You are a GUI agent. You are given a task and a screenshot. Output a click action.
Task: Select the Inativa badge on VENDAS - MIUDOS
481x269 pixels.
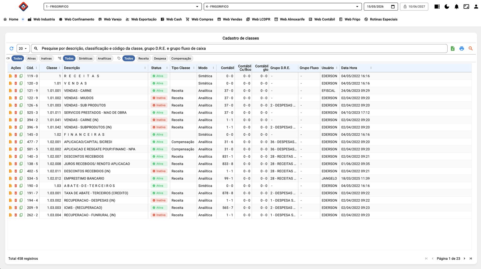tap(159, 98)
